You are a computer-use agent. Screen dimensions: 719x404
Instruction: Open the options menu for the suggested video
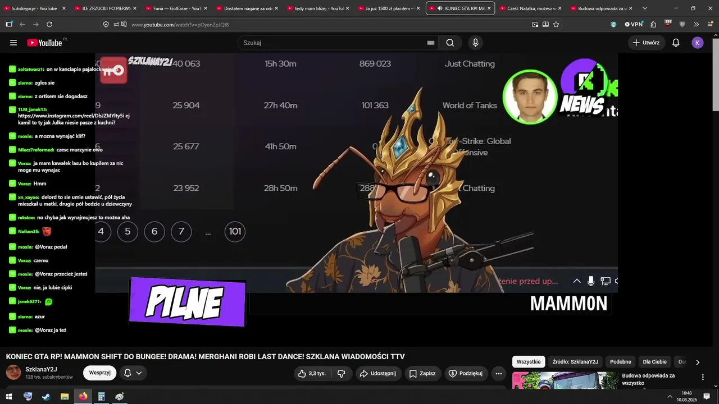point(703,378)
